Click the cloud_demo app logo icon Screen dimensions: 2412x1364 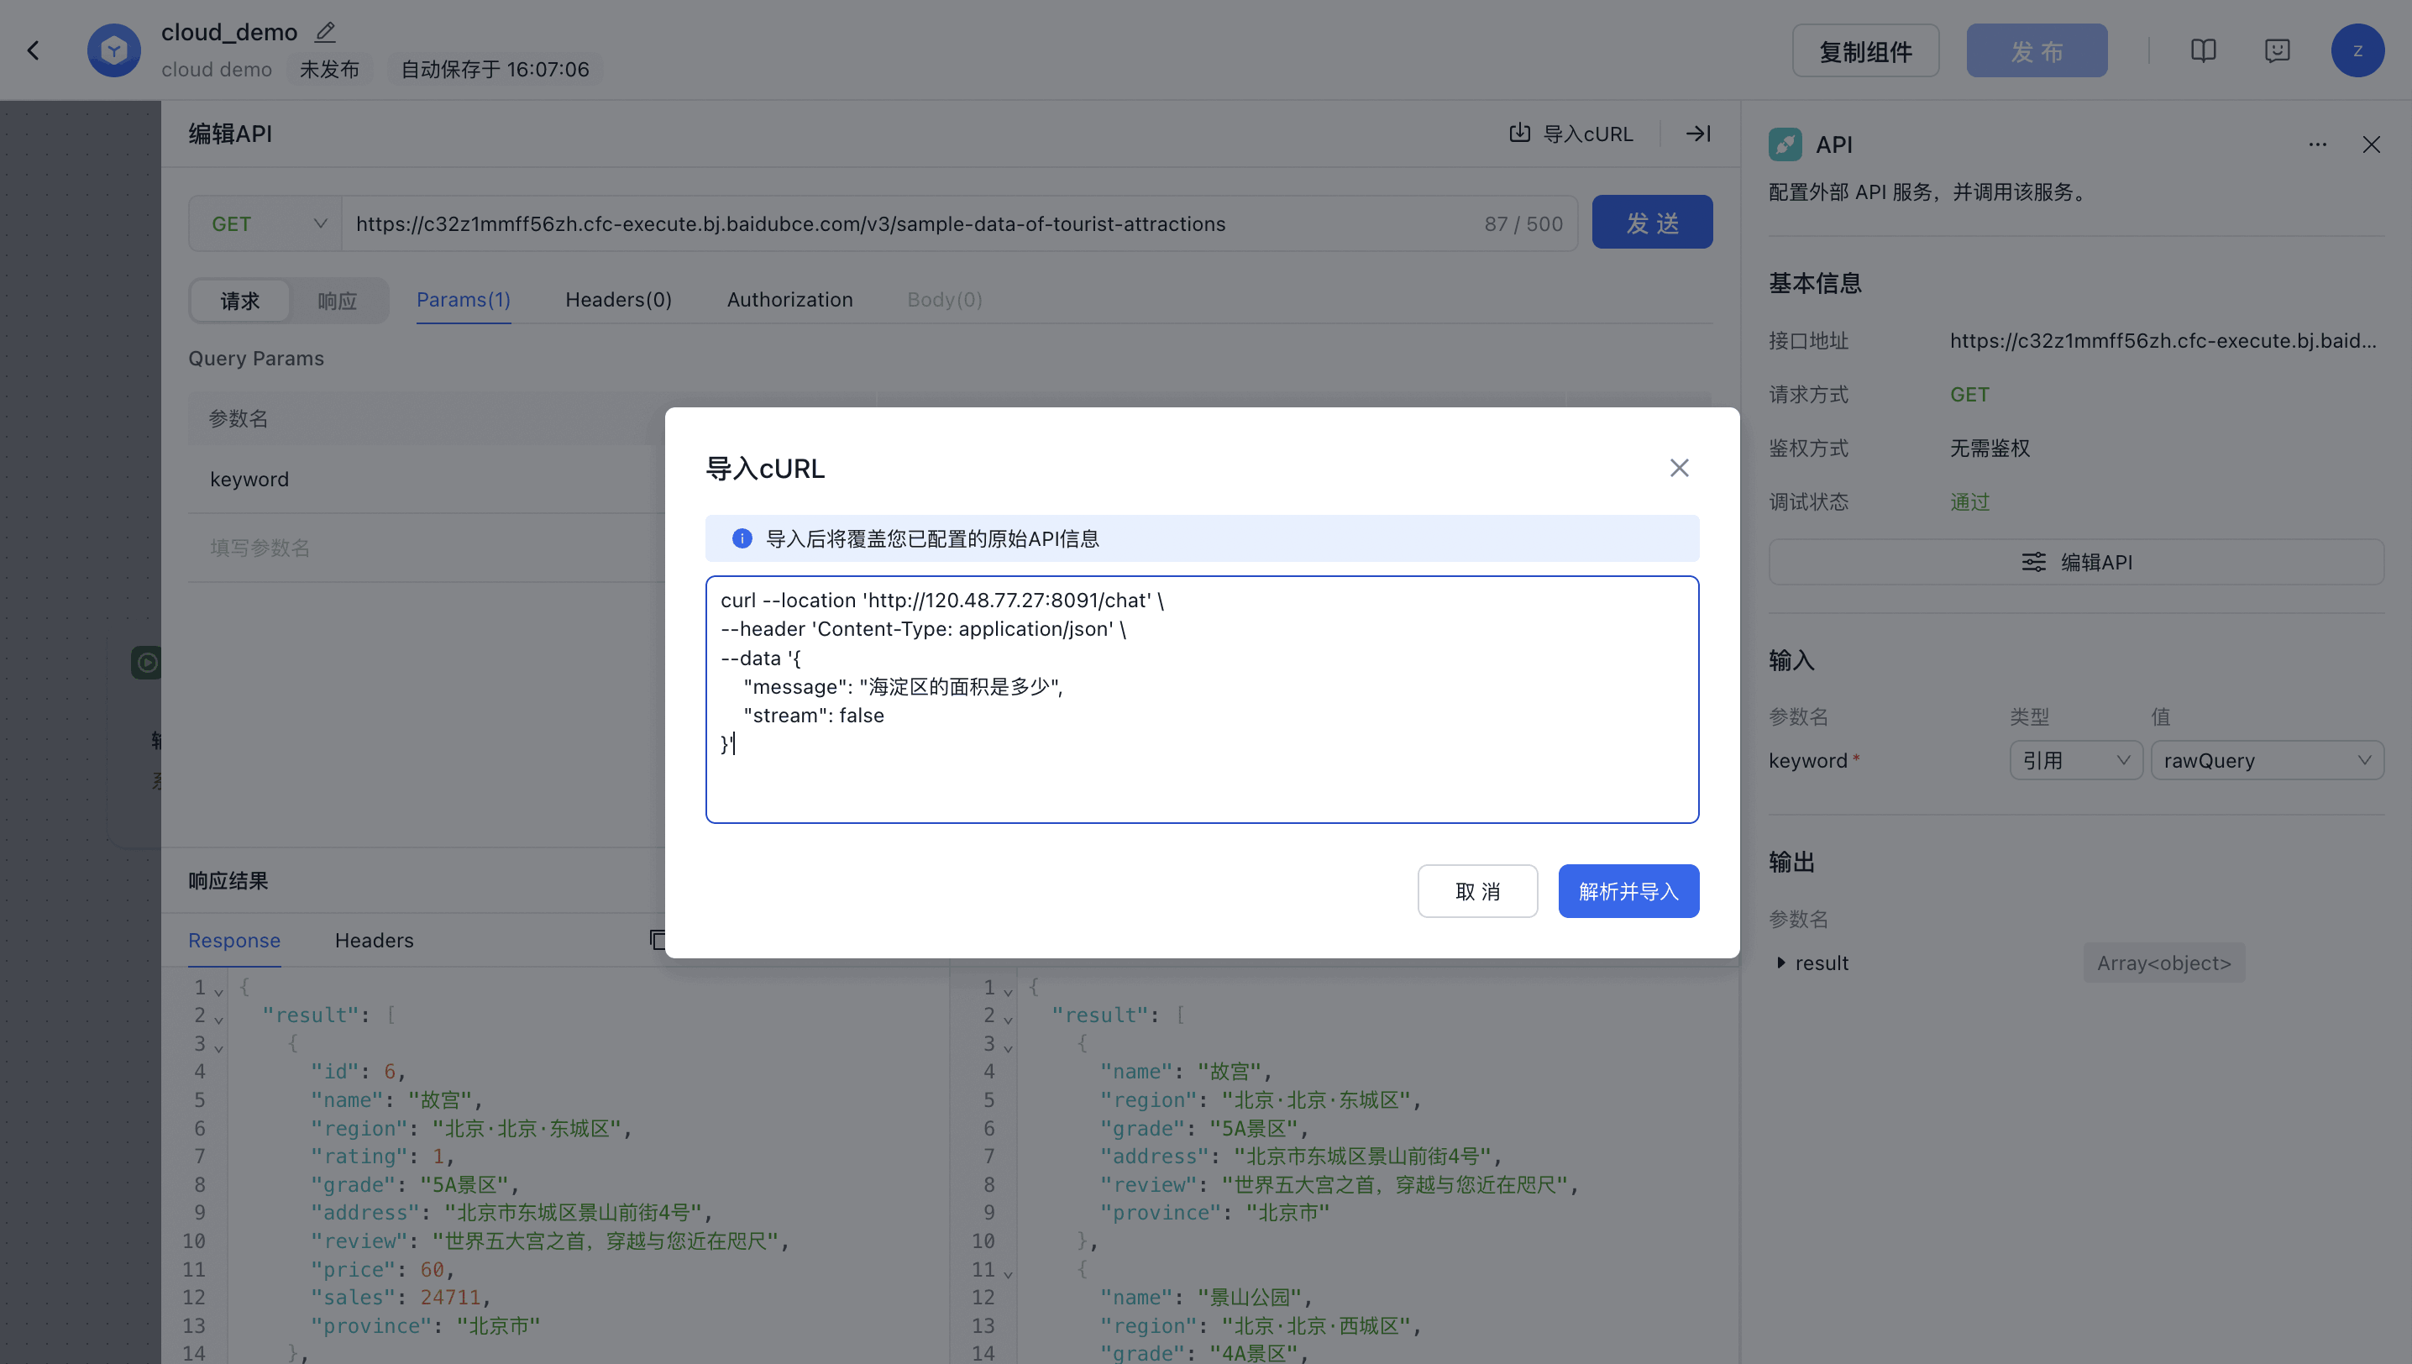pyautogui.click(x=114, y=50)
